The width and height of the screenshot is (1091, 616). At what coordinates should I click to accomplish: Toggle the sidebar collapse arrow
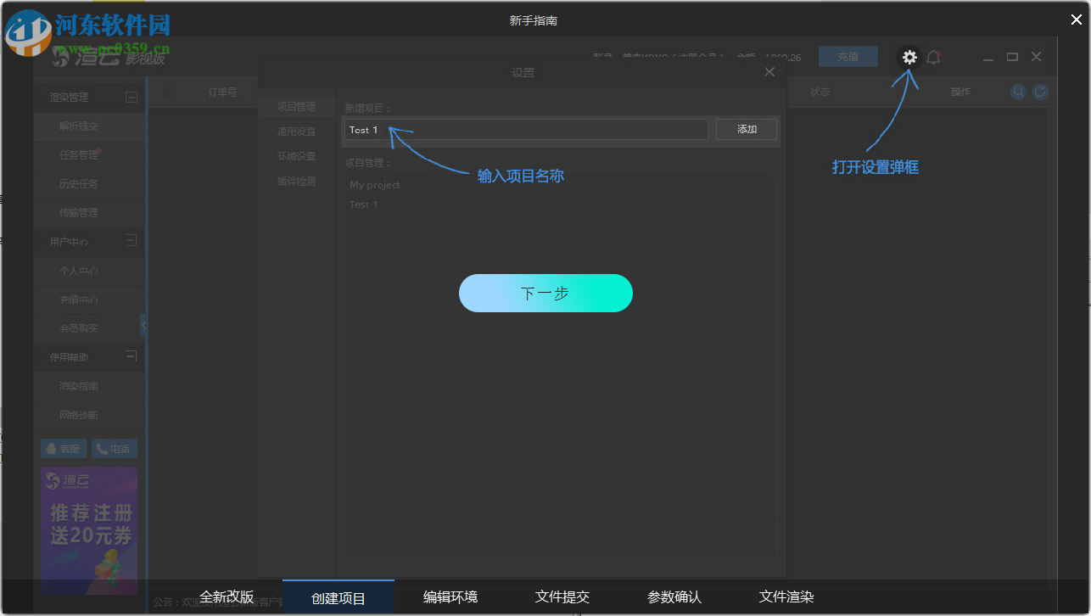click(x=143, y=325)
